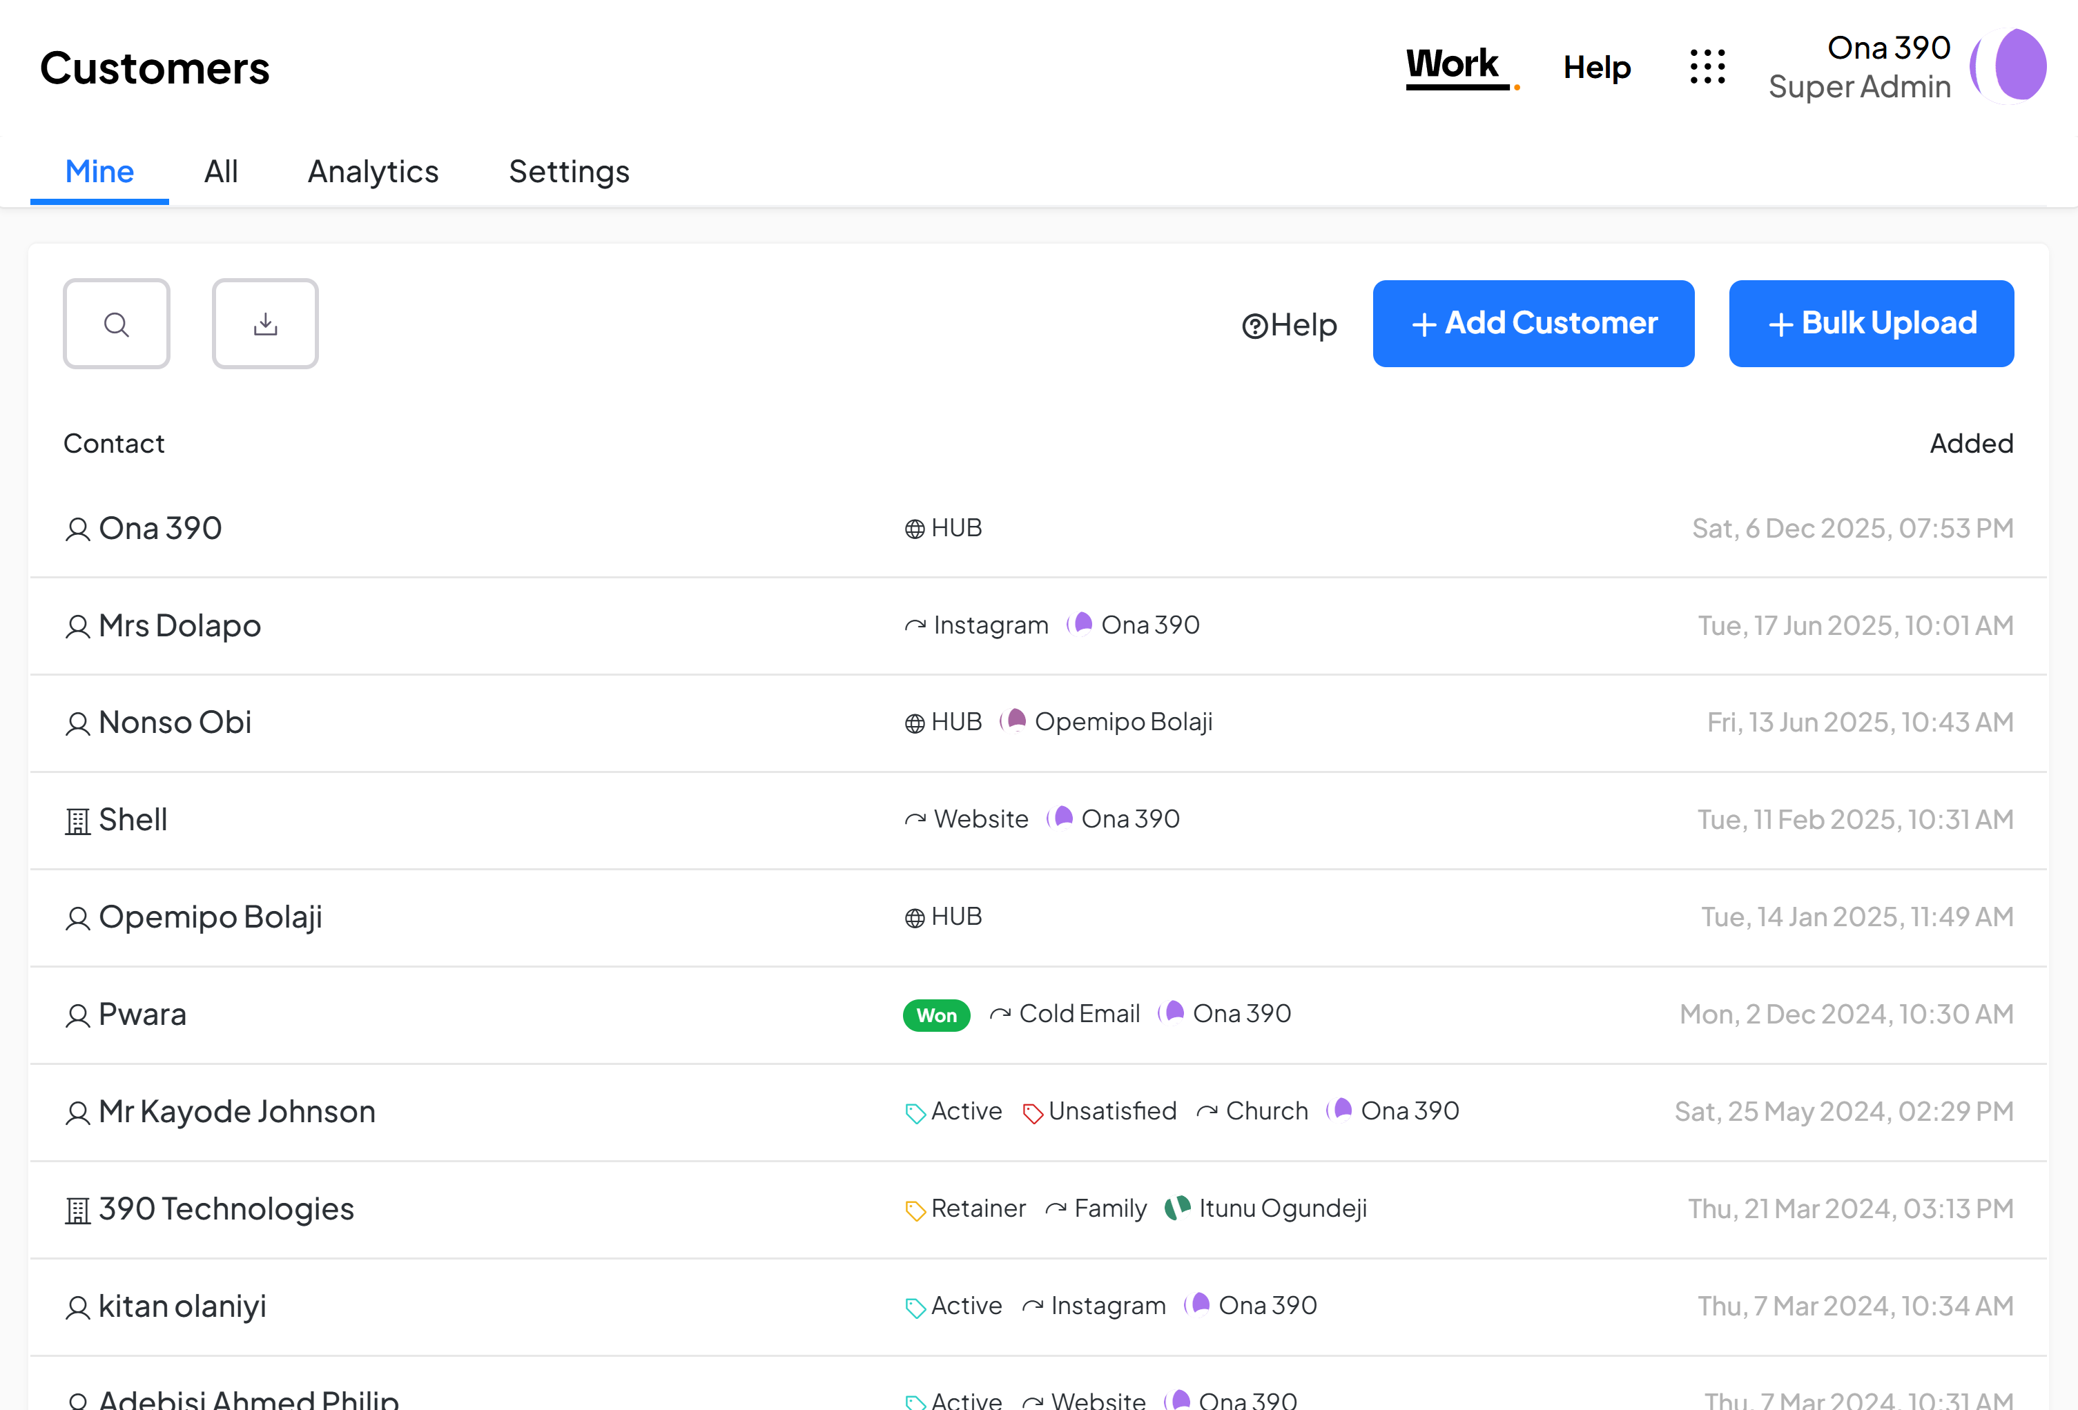
Task: Click the Help item in top navigation
Action: coord(1596,67)
